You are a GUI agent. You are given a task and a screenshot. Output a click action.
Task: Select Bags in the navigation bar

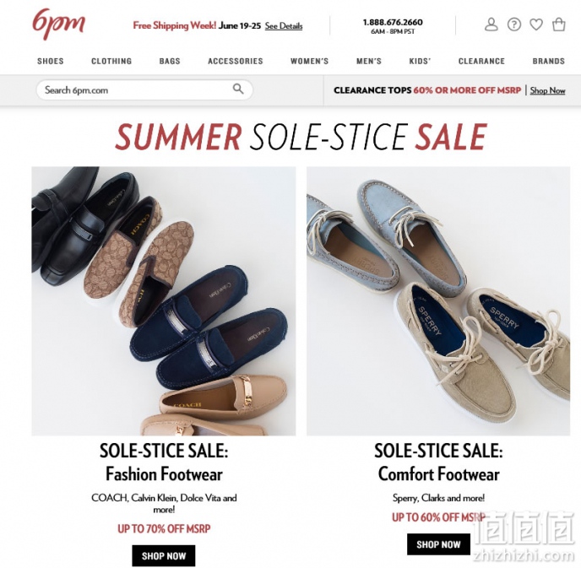[170, 61]
